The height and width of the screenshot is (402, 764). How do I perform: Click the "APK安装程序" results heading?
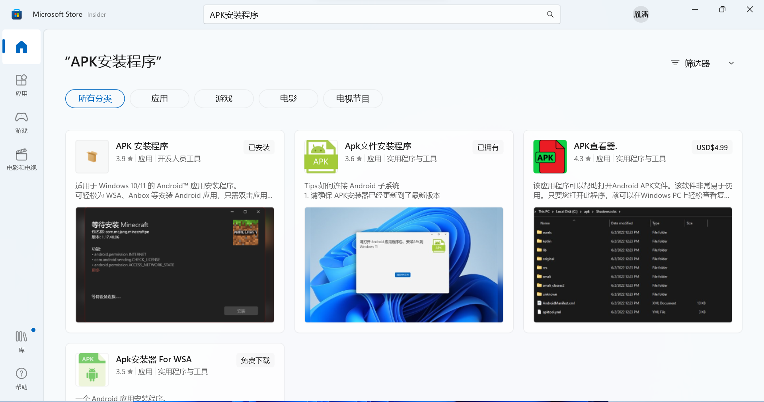click(x=113, y=62)
